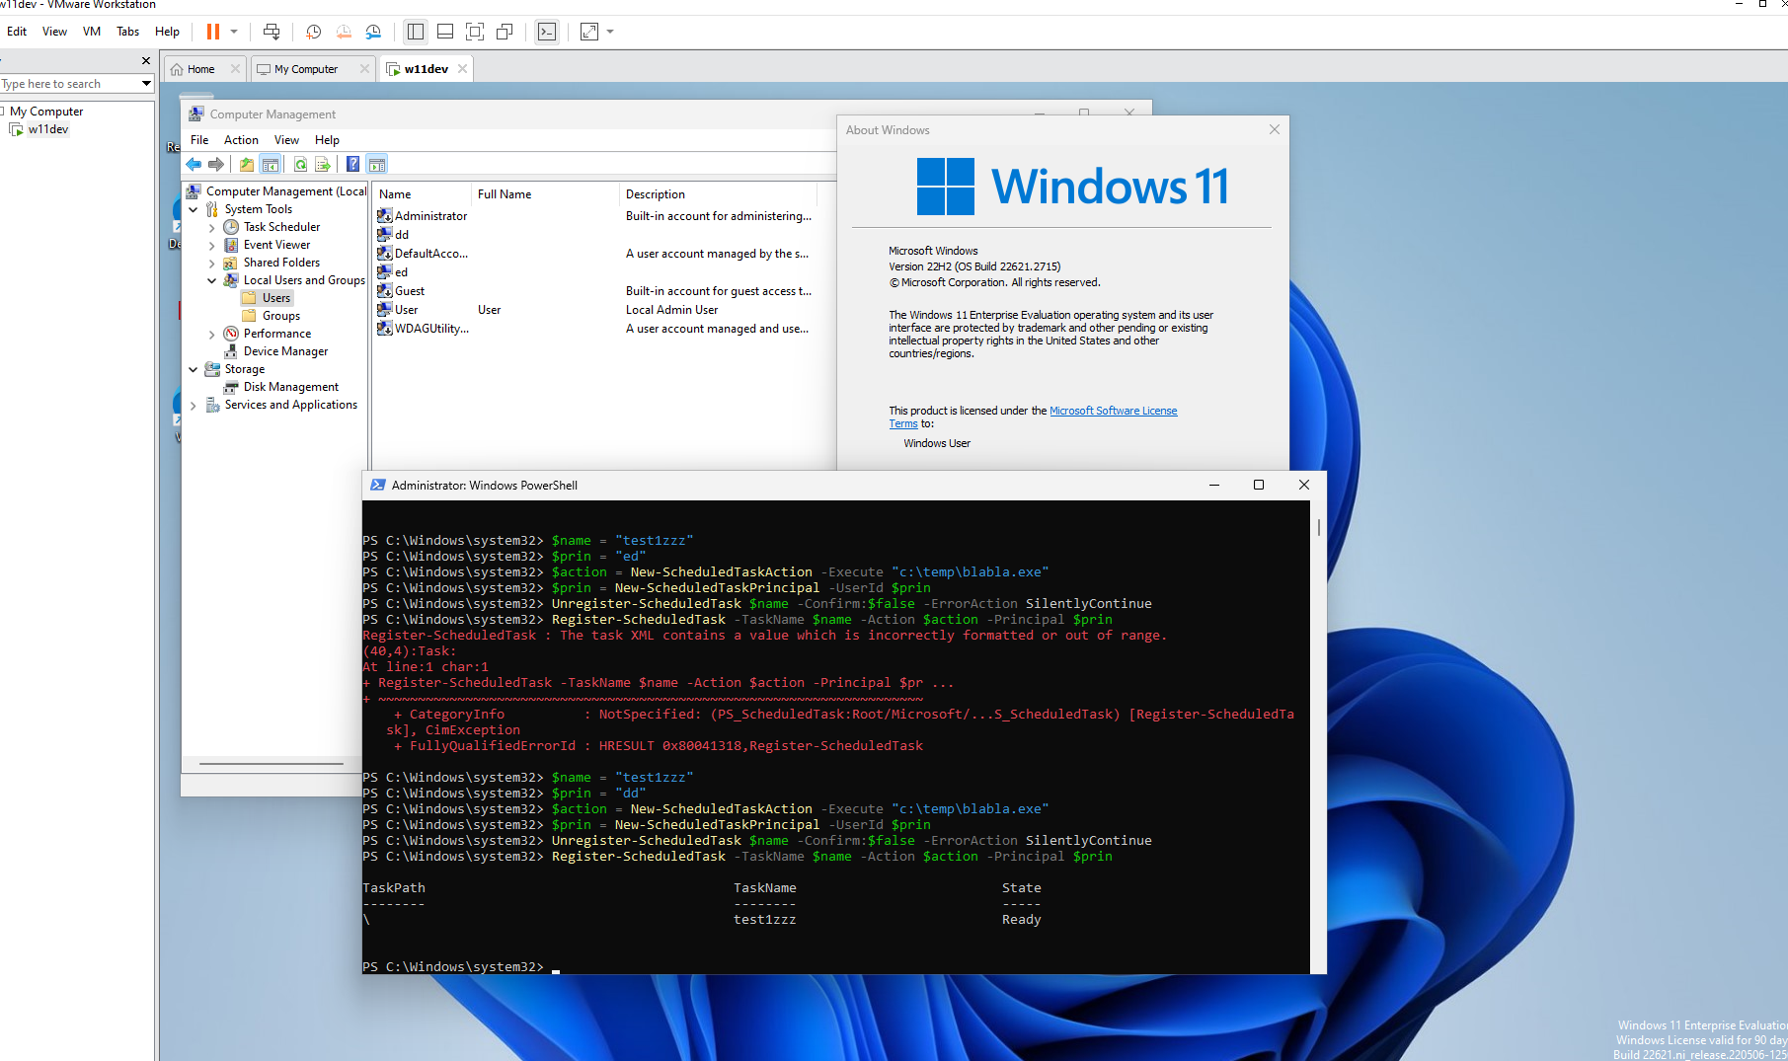The height and width of the screenshot is (1061, 1788).
Task: Open the VM menu
Action: coord(92,32)
